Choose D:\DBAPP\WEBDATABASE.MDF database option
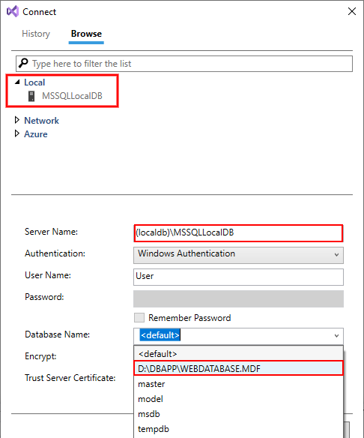This screenshot has width=364, height=438. coord(238,368)
